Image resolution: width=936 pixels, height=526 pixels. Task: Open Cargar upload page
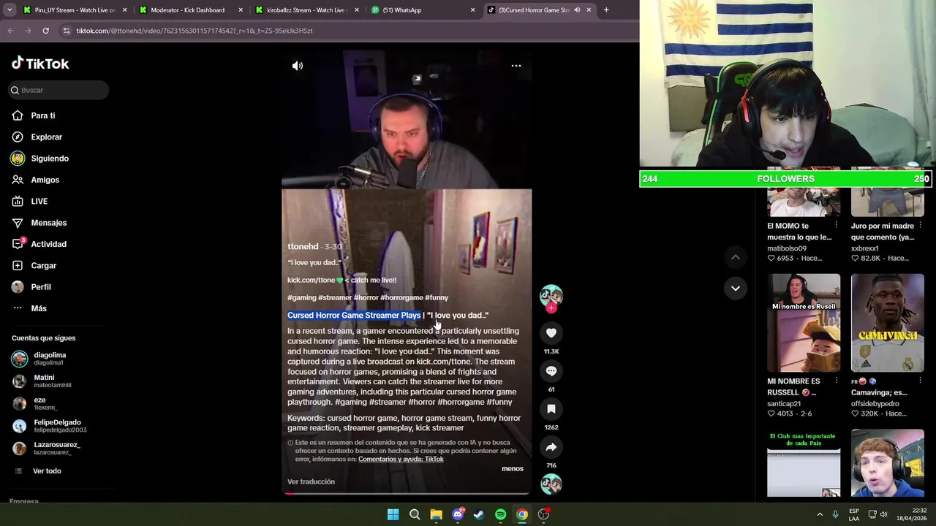43,265
